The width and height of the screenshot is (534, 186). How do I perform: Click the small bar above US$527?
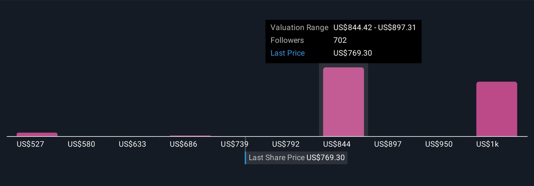coord(37,134)
